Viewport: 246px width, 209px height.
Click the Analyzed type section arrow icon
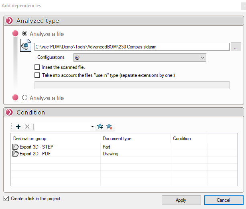[x=10, y=21]
